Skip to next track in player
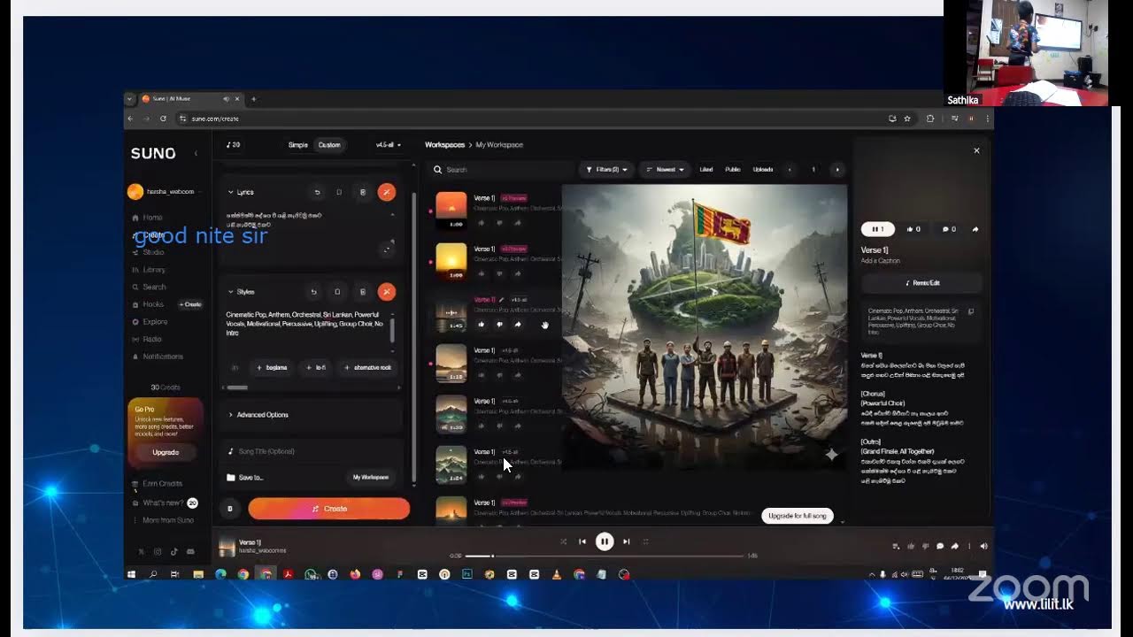Screen dimensions: 1133x637 coord(626,541)
